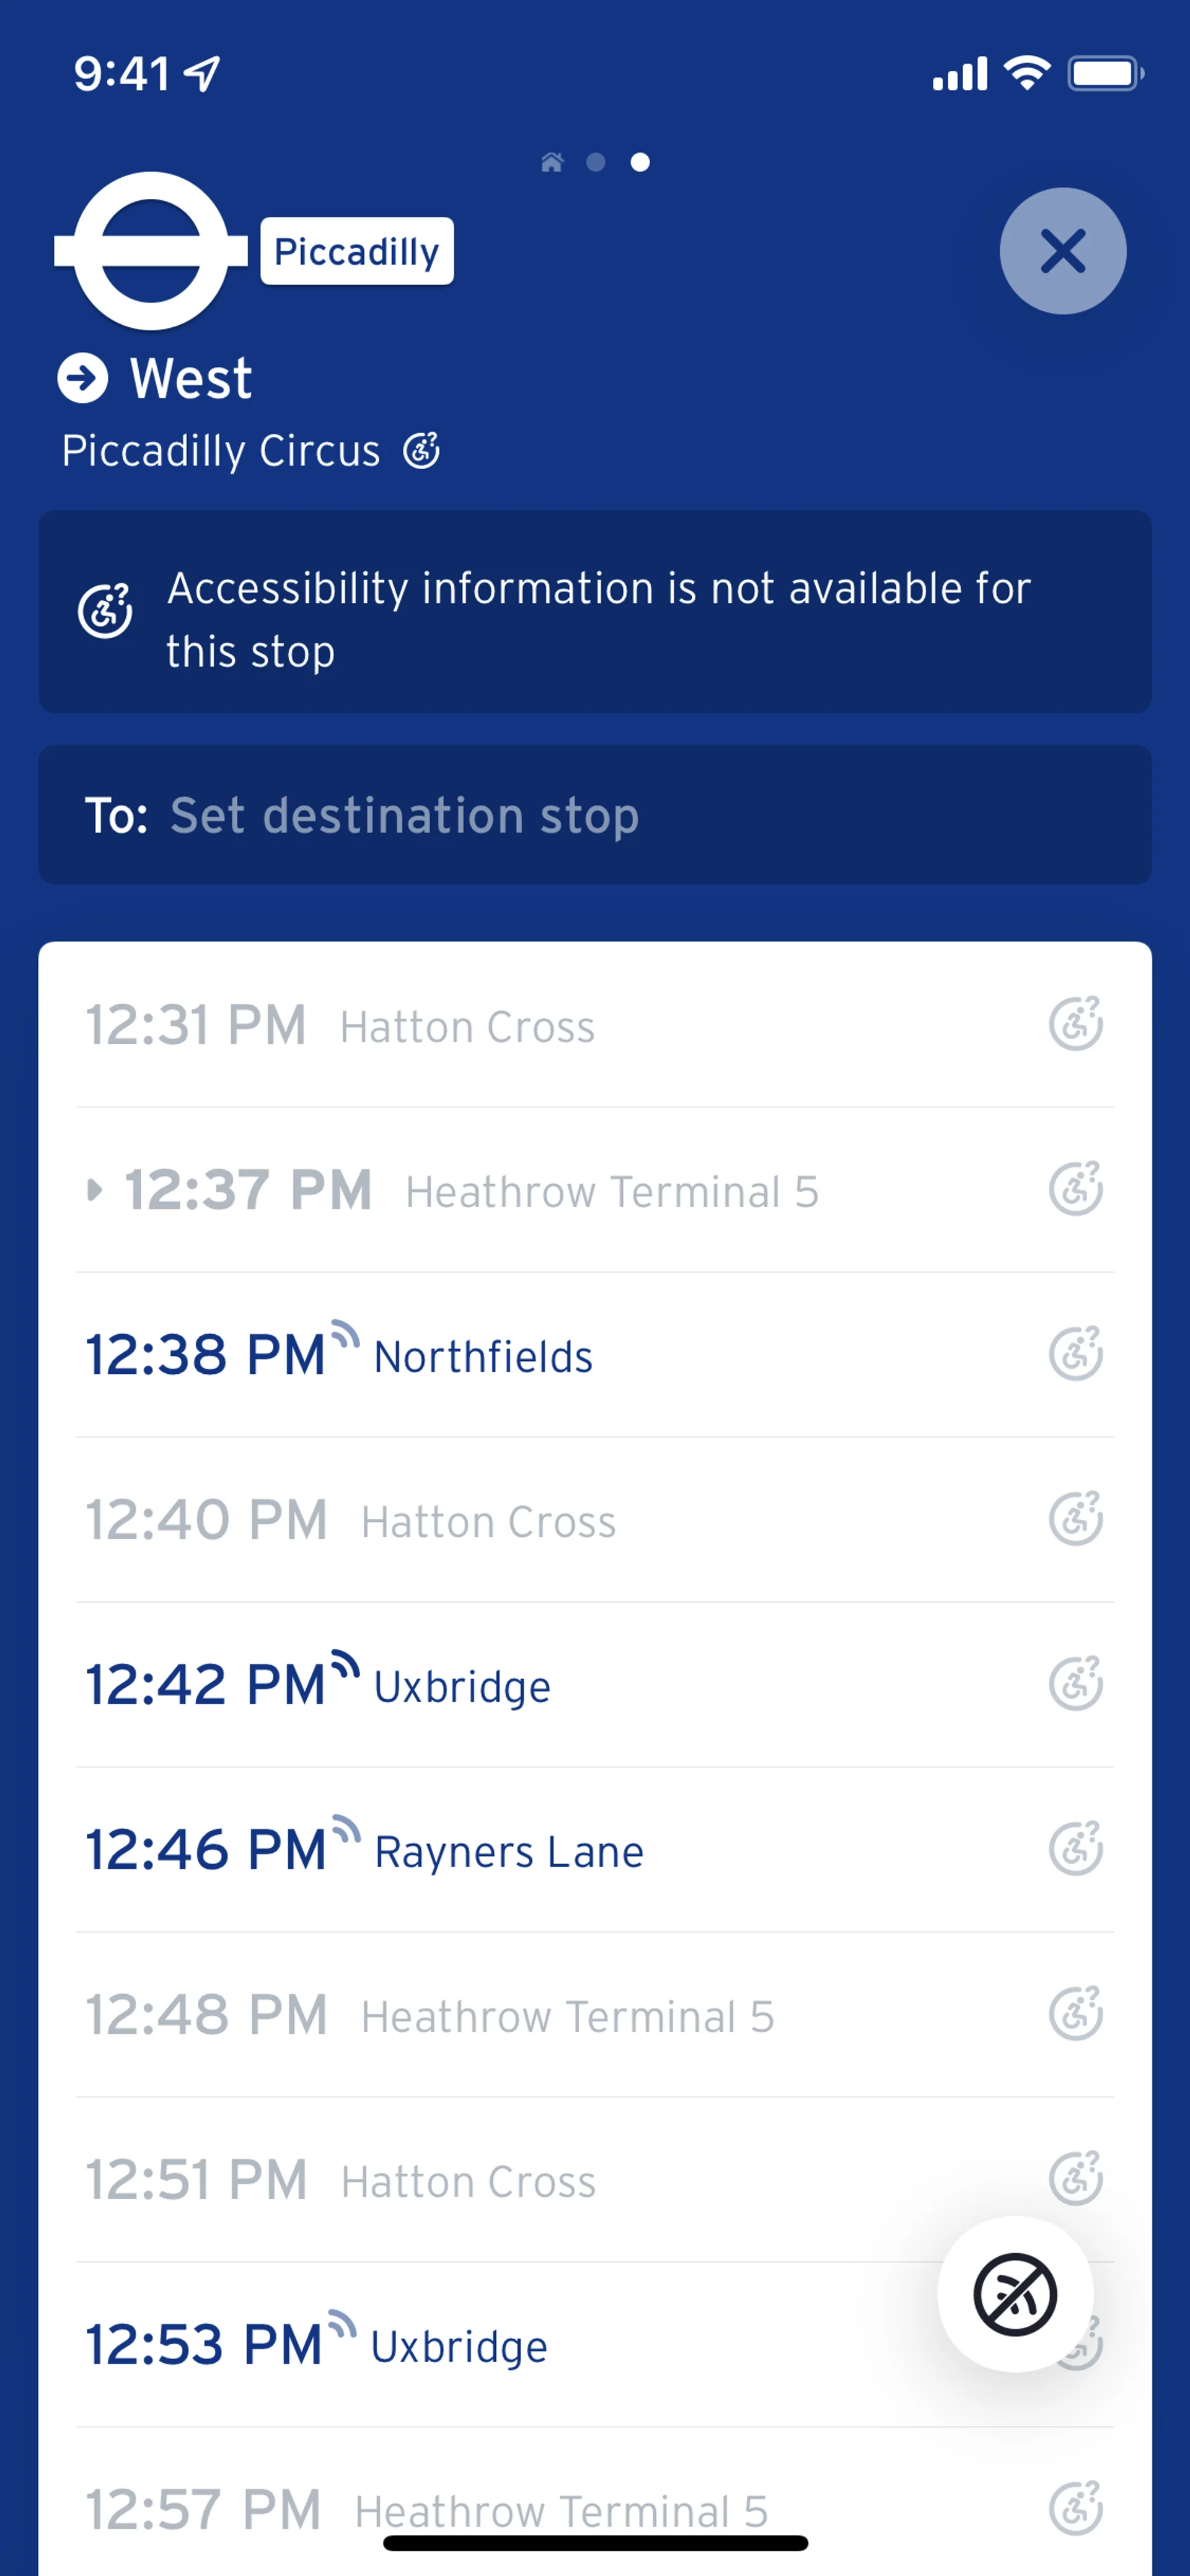
Task: Open the Set destination stop field
Action: tap(594, 815)
